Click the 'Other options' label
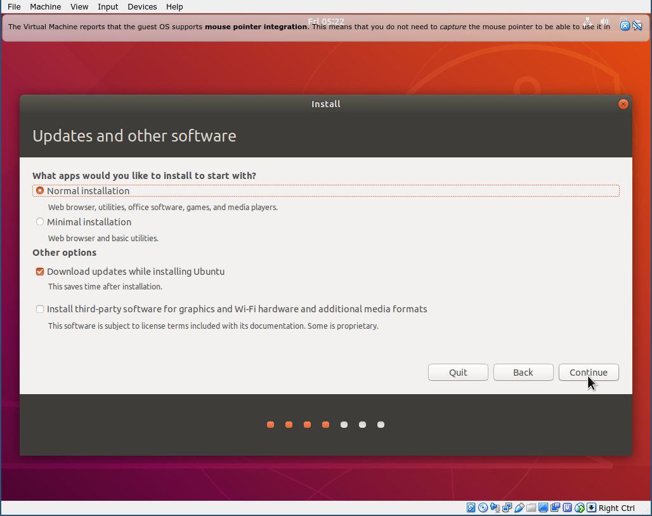The width and height of the screenshot is (652, 516). click(x=65, y=253)
